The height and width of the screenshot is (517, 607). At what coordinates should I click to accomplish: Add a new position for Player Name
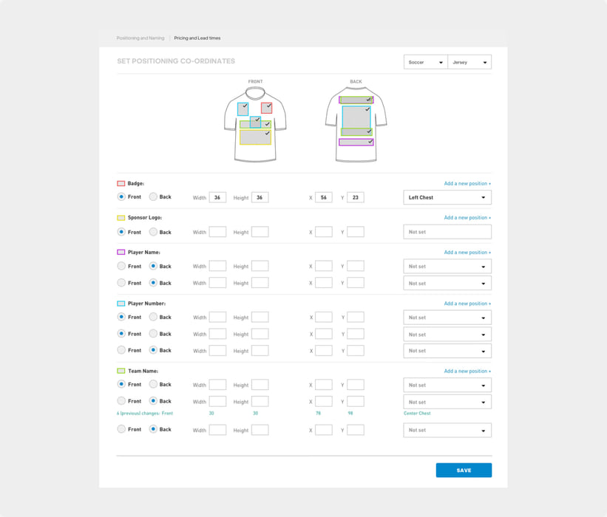[x=467, y=252]
